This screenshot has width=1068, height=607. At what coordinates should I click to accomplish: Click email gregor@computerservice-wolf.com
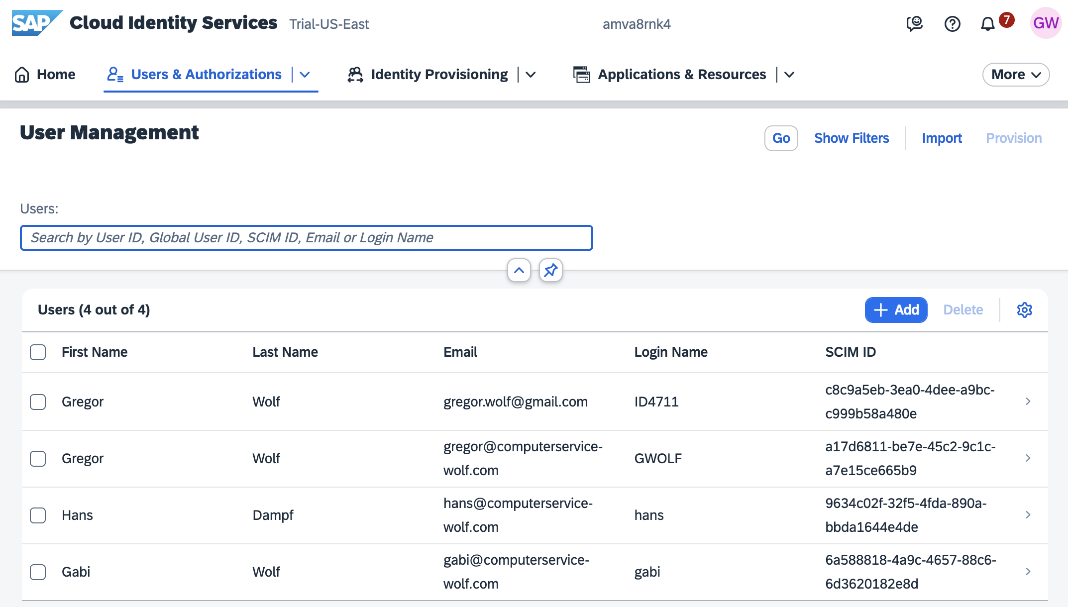(523, 458)
